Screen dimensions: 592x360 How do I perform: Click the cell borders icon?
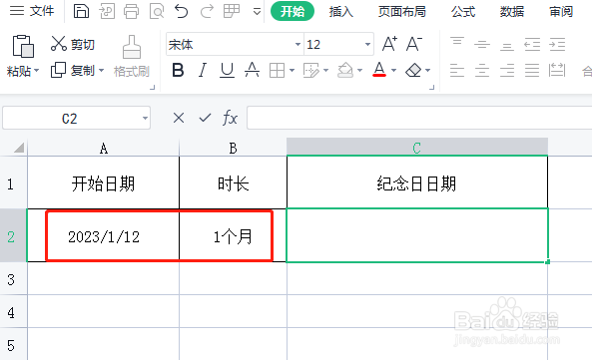point(277,71)
